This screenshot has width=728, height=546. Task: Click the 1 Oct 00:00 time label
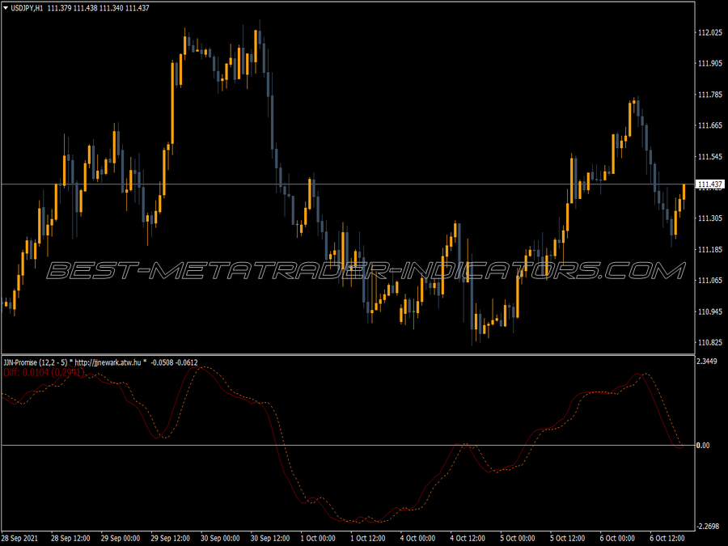point(318,538)
